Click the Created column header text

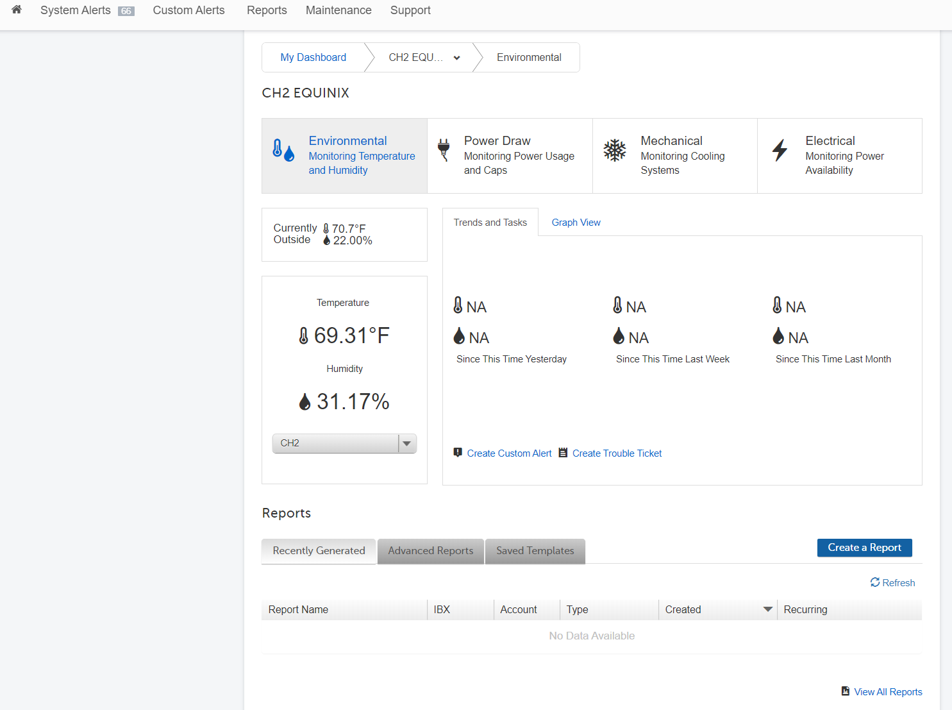click(x=683, y=609)
